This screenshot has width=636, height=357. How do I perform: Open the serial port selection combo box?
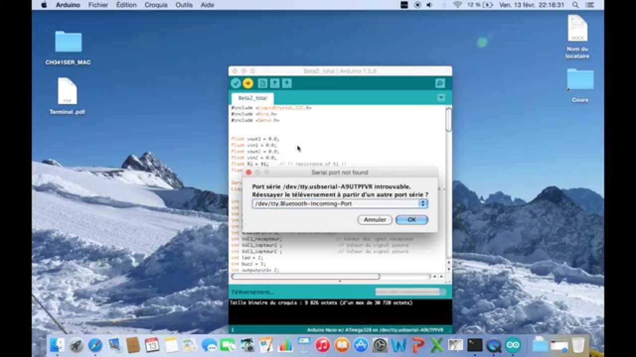[340, 204]
